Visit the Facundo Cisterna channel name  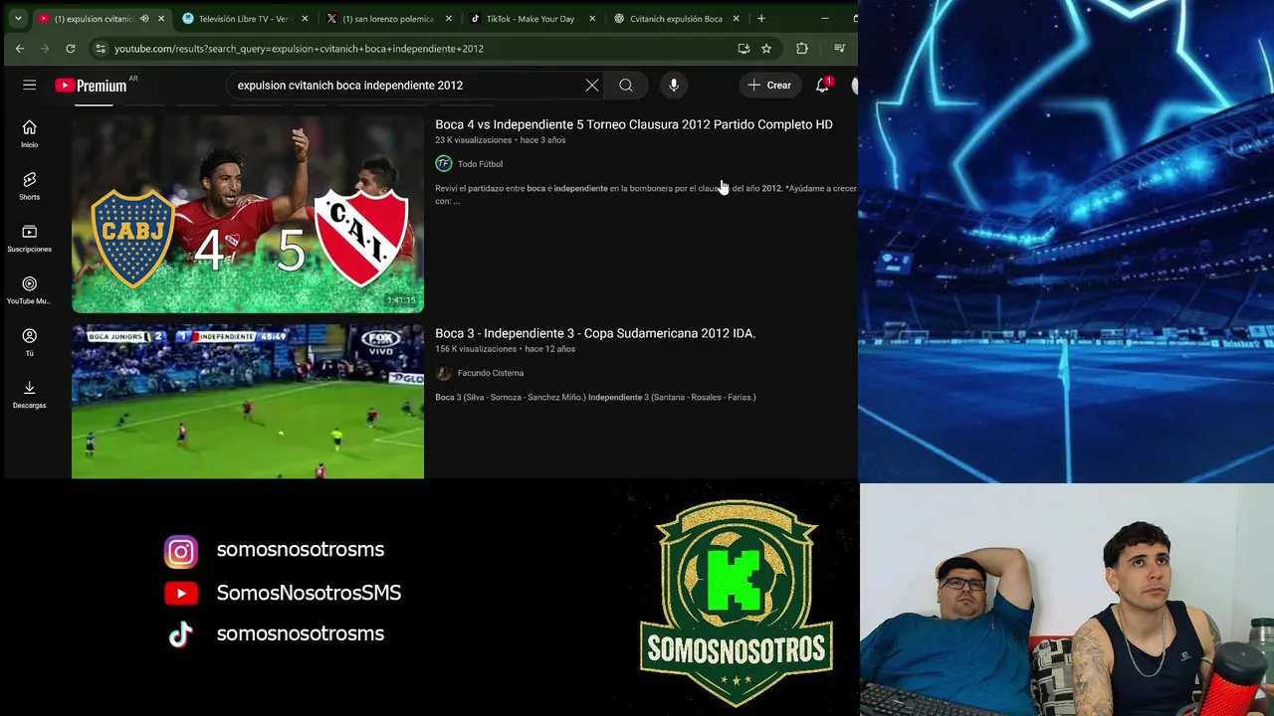490,373
